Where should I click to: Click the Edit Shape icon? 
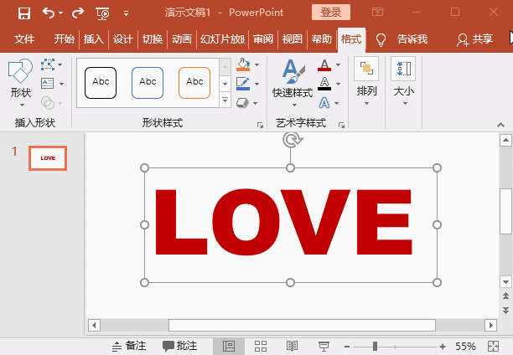48,64
